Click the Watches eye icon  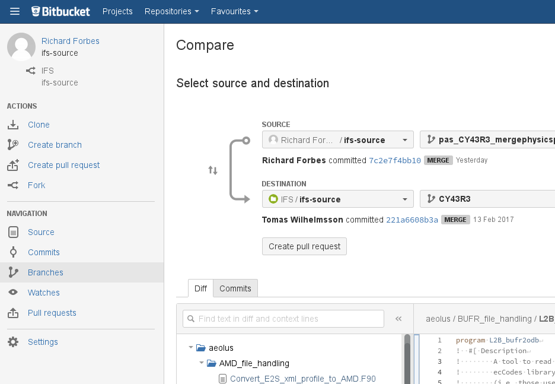(x=13, y=293)
